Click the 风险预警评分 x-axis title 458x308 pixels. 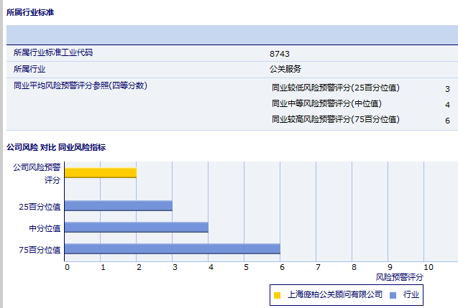tap(400, 276)
